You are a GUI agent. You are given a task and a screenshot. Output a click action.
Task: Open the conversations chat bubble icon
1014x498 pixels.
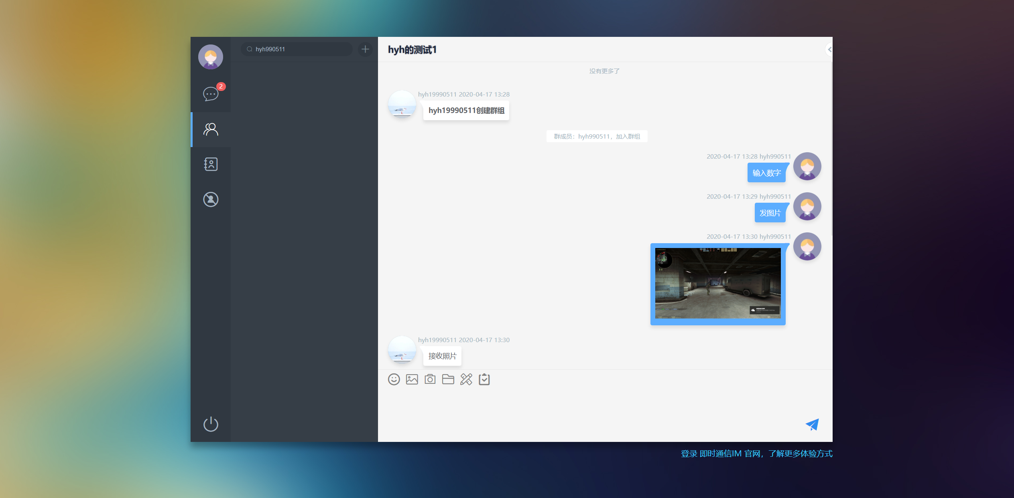coord(211,94)
